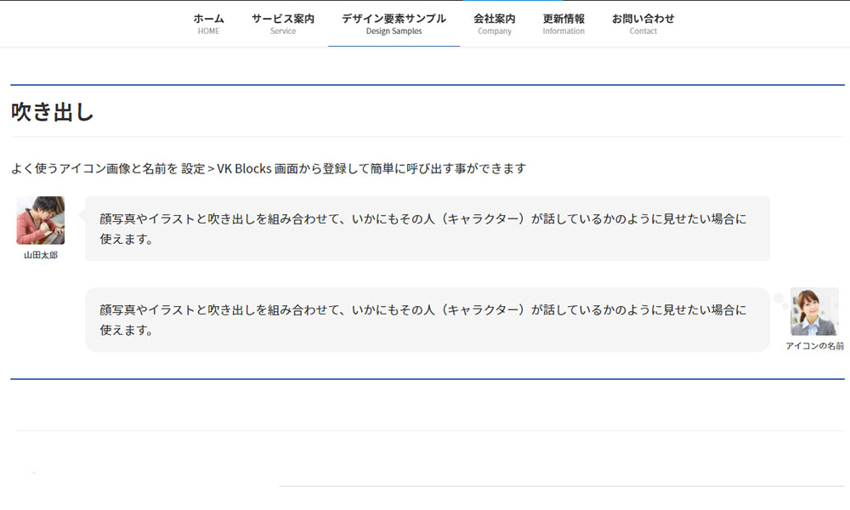The height and width of the screenshot is (510, 850).
Task: Open the 会社案内 Company menu
Action: tap(494, 24)
